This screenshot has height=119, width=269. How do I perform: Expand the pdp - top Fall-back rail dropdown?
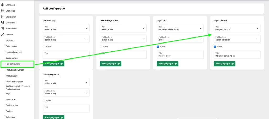tap(180, 39)
